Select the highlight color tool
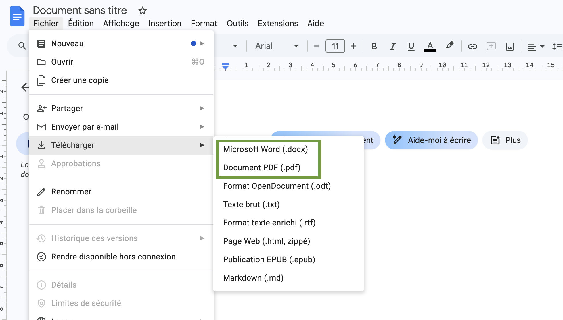The height and width of the screenshot is (320, 563). pos(450,46)
